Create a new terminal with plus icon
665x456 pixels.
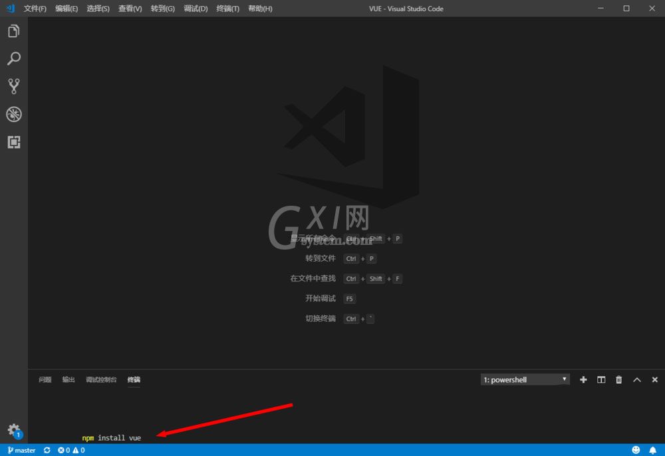click(x=583, y=380)
